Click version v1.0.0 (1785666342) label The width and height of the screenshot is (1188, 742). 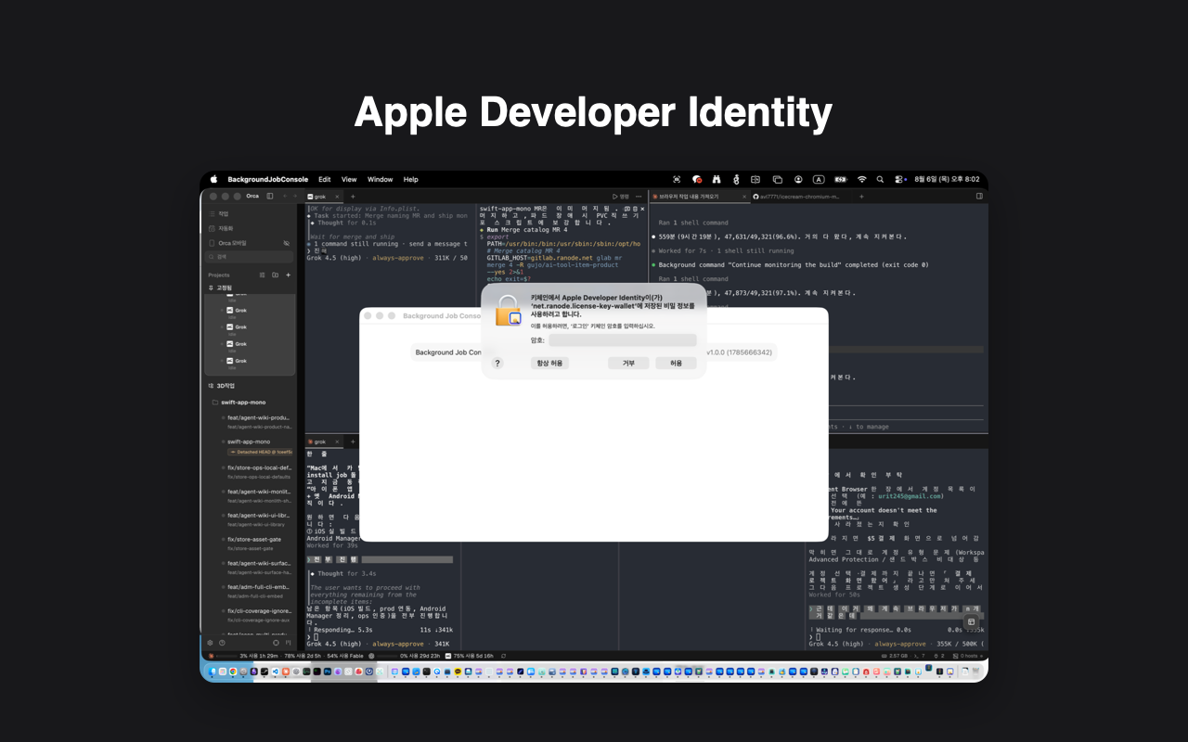click(x=740, y=352)
